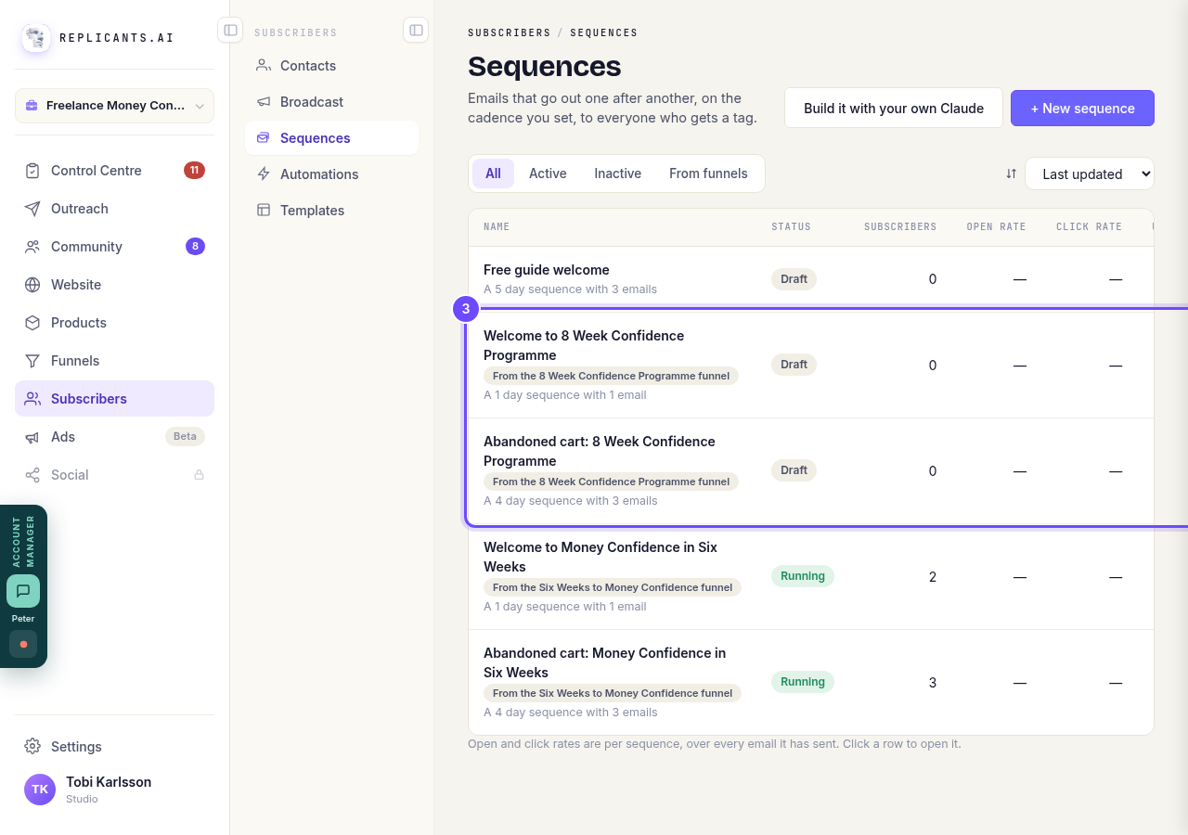Click the locked Social item
The height and width of the screenshot is (835, 1188).
coord(114,475)
